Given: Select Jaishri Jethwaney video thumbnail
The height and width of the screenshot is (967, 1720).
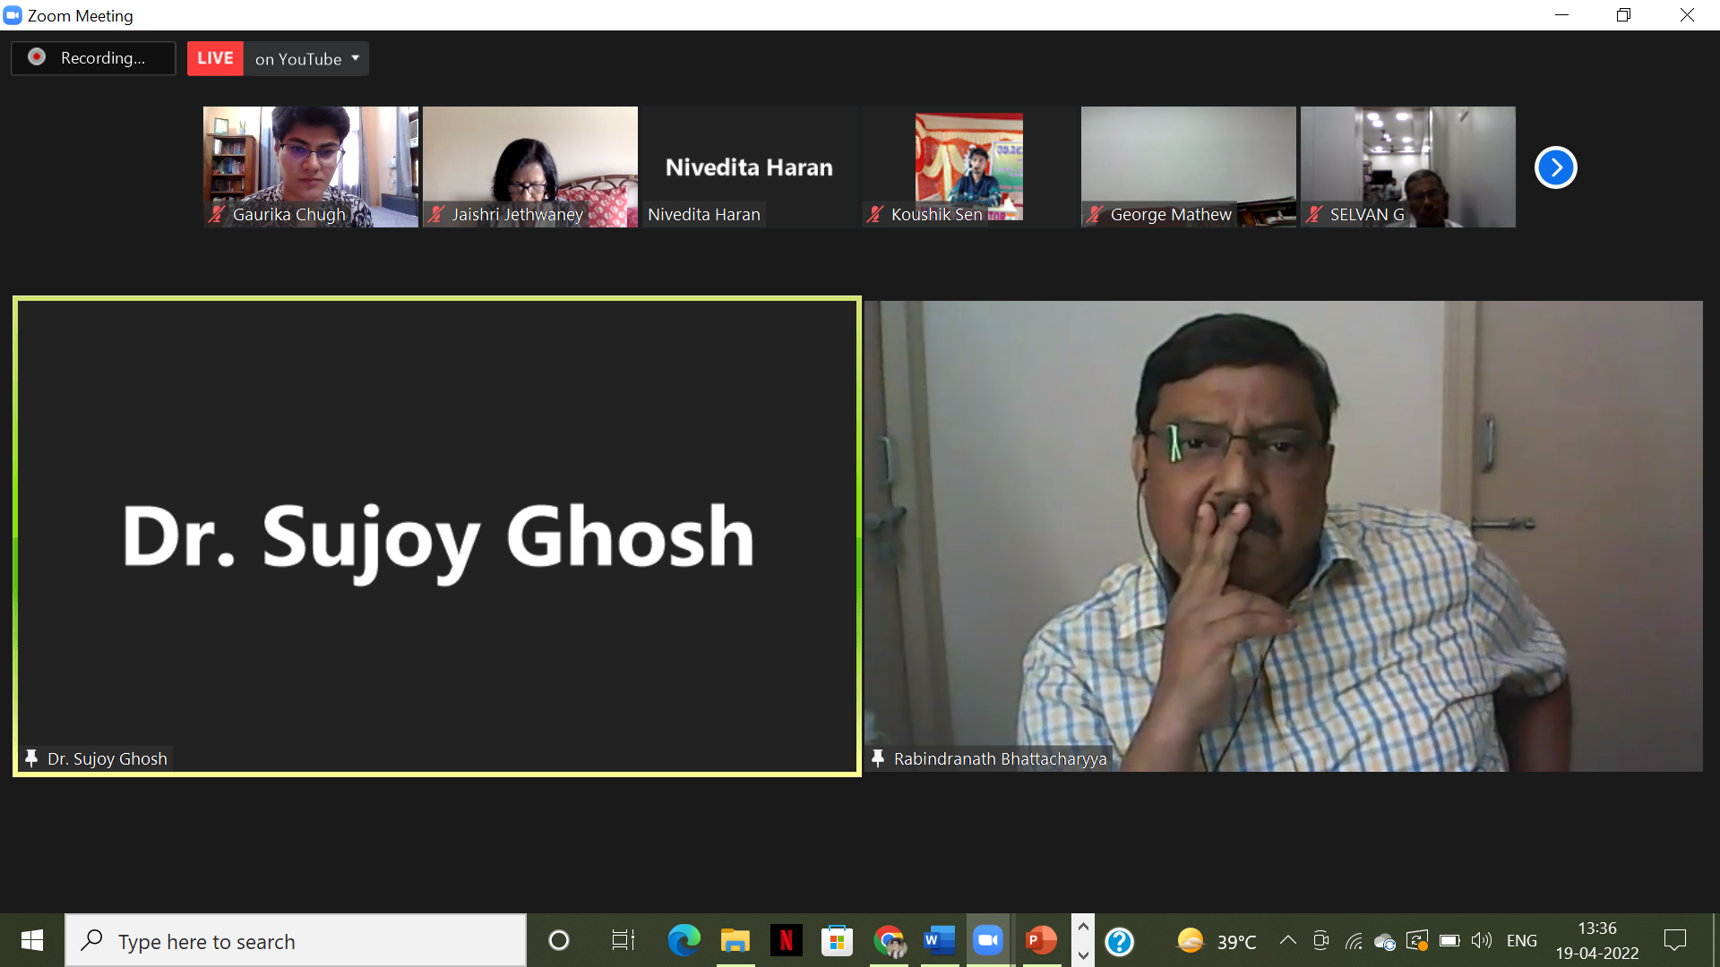Looking at the screenshot, I should pyautogui.click(x=529, y=167).
